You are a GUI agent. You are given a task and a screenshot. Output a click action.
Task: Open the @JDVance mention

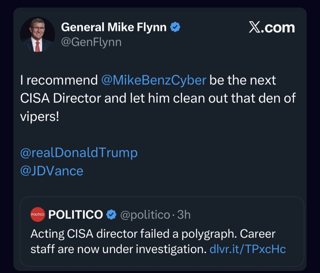(x=52, y=171)
